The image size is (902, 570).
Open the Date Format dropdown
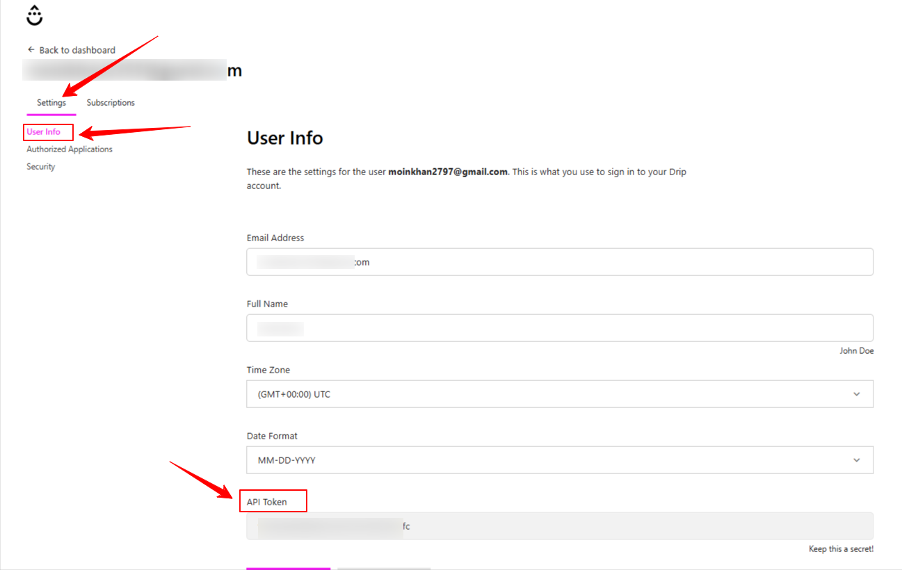coord(560,459)
